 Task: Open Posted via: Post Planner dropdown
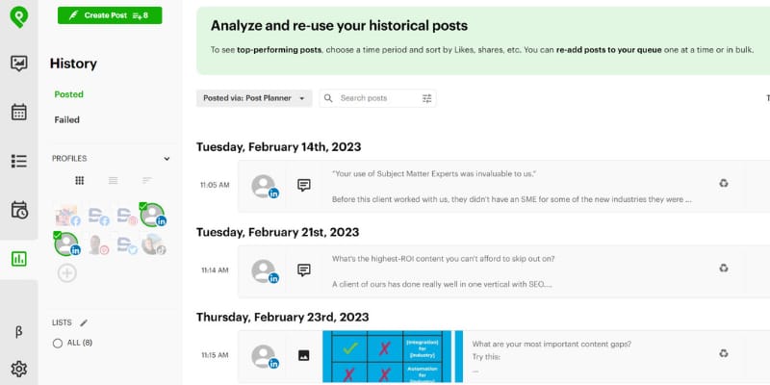click(254, 98)
